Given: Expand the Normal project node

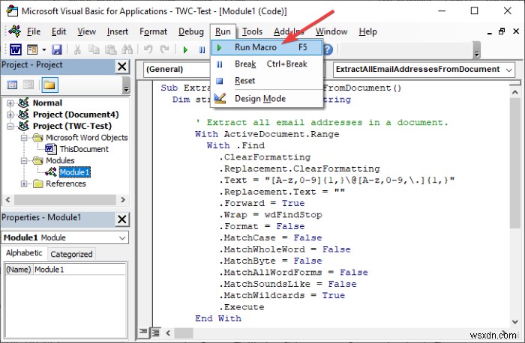Looking at the screenshot, I should (10, 103).
